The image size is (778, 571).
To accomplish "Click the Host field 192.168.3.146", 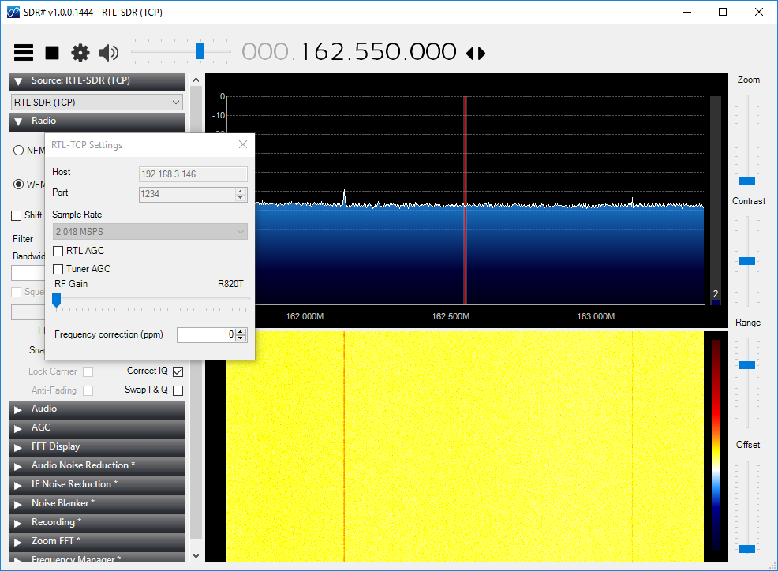I will tap(193, 174).
